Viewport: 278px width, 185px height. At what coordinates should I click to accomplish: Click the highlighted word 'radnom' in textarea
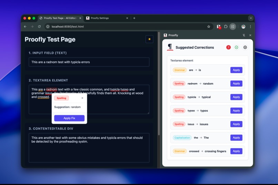click(x=52, y=90)
